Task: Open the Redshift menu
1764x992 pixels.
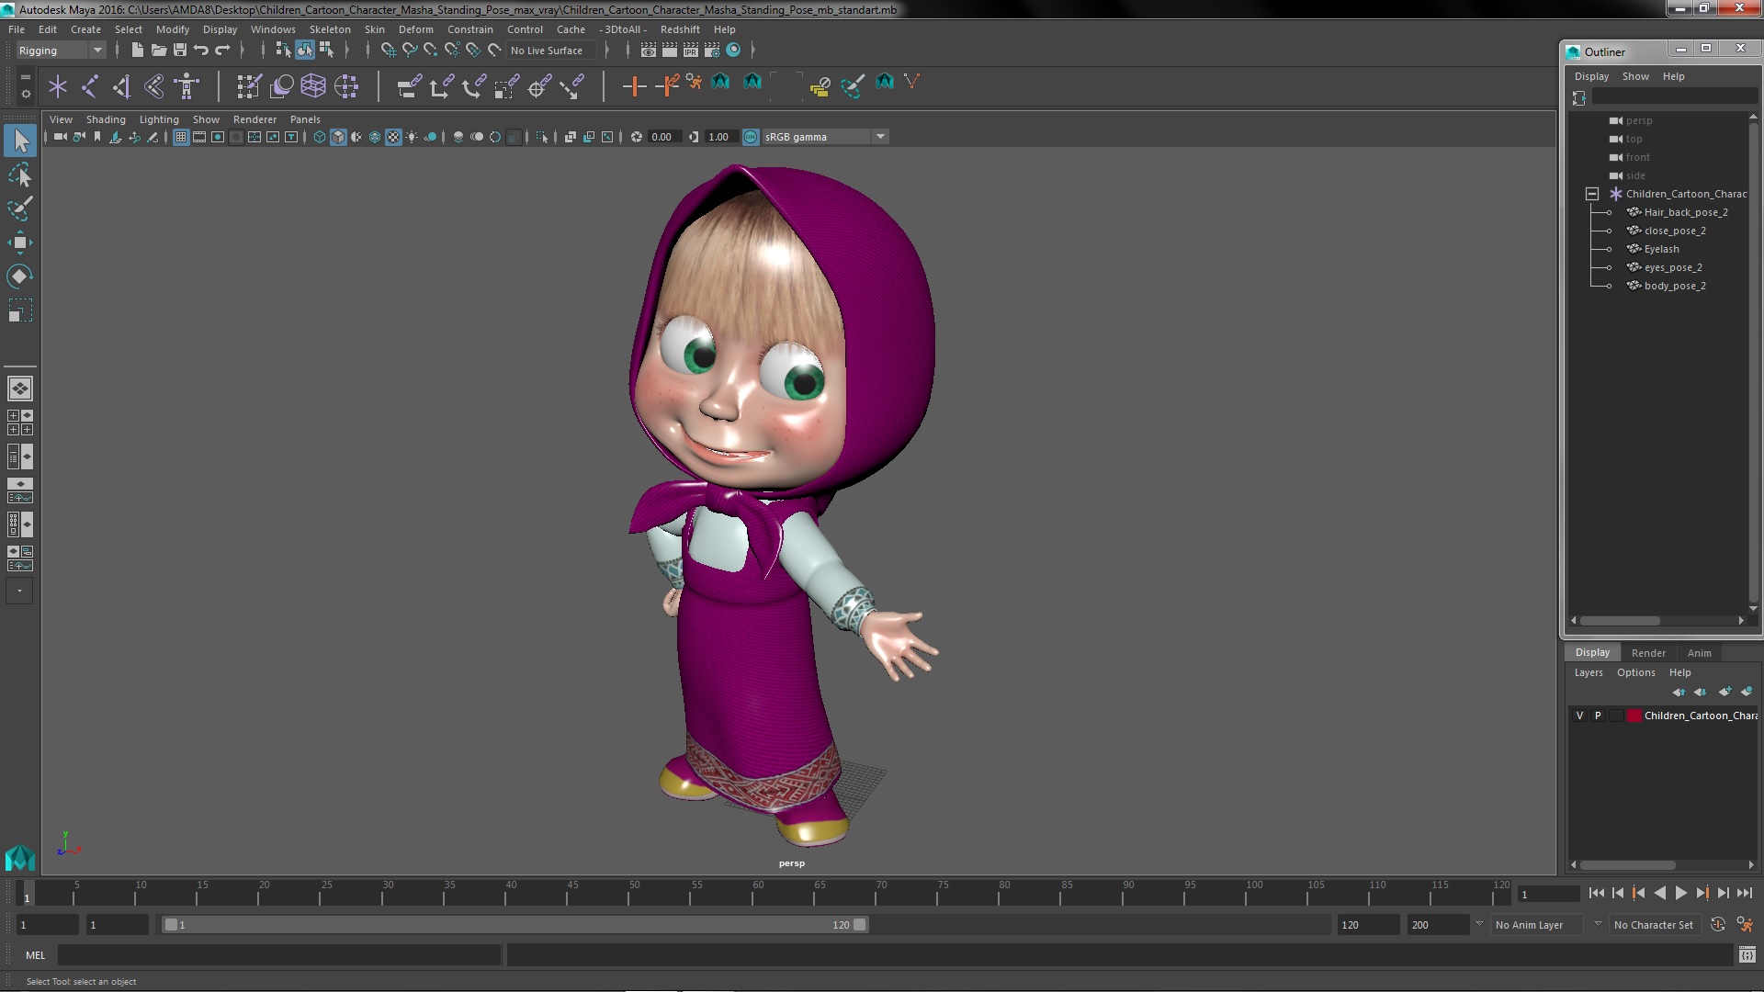Action: point(680,29)
